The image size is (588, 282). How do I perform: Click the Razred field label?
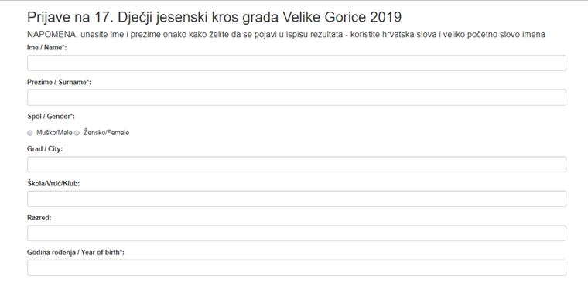coord(39,218)
